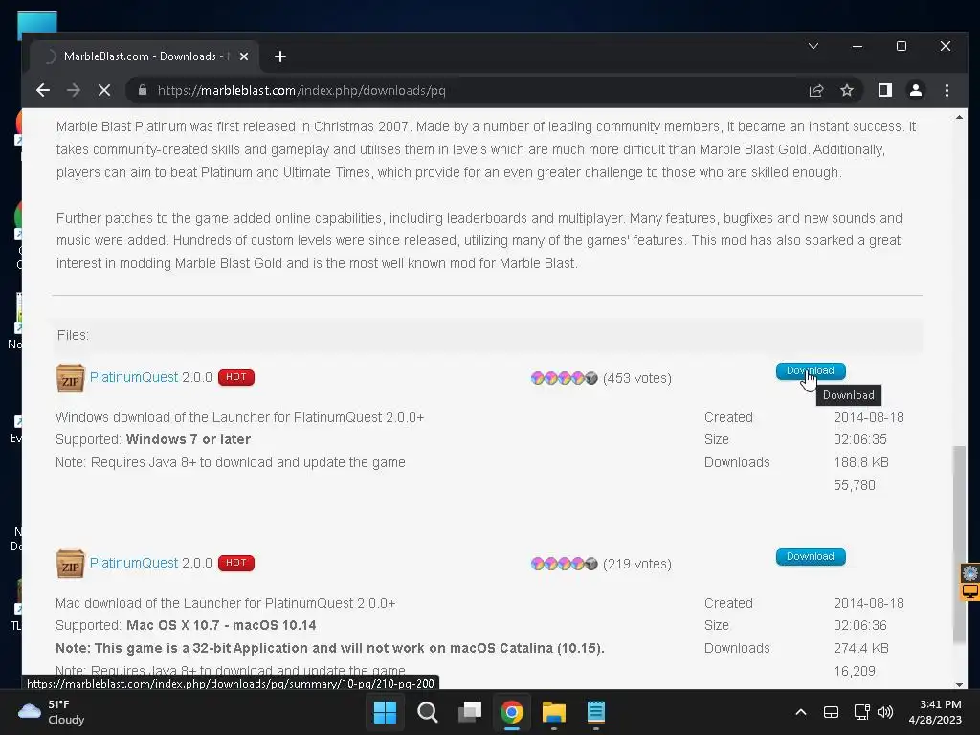
Task: Open the Chrome profile menu
Action: 916,90
